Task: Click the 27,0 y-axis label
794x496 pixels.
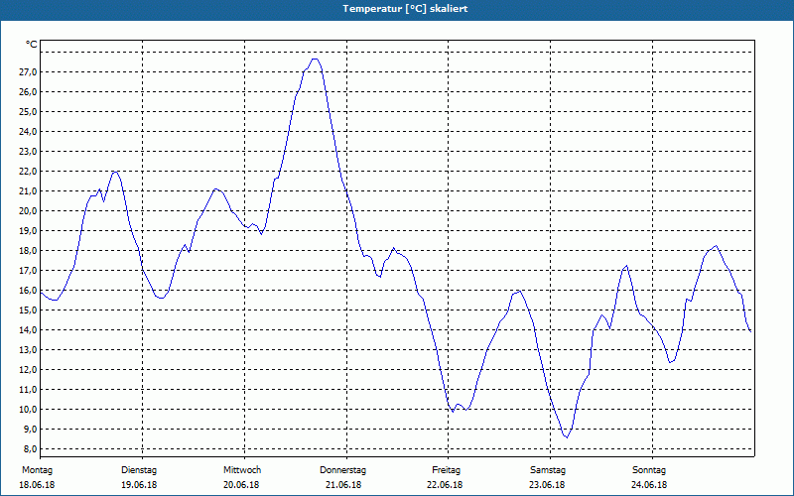Action: tap(28, 71)
